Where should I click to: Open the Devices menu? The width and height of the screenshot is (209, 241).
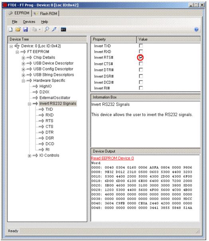[x=29, y=22]
